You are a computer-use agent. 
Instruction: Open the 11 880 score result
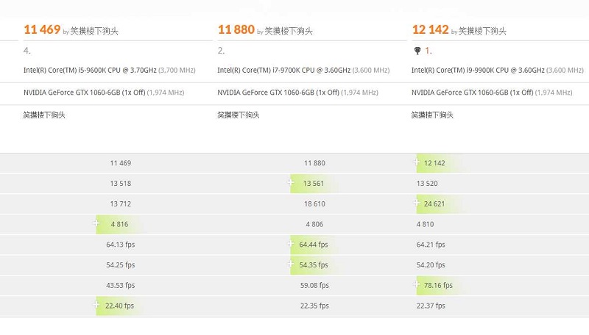[x=236, y=29]
